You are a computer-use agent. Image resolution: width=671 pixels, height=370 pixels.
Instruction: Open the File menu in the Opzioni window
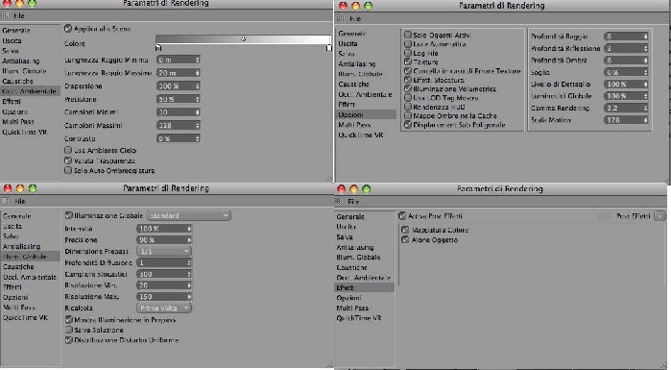tap(355, 19)
